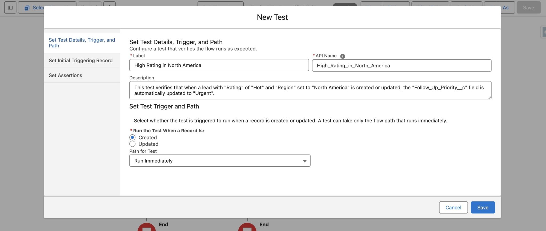Click inside the Description text area
Viewport: 546px width, 231px height.
[x=310, y=90]
